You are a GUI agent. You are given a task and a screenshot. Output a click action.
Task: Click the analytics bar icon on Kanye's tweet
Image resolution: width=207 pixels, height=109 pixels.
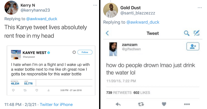click(x=48, y=91)
